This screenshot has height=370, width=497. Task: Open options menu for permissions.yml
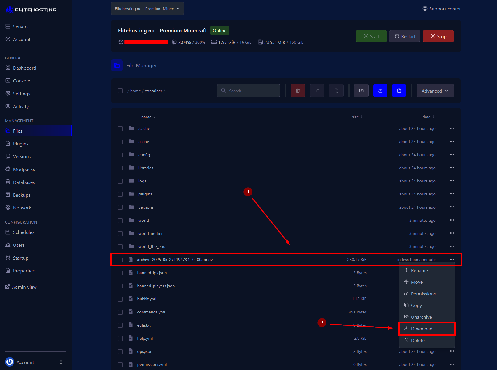pyautogui.click(x=452, y=364)
